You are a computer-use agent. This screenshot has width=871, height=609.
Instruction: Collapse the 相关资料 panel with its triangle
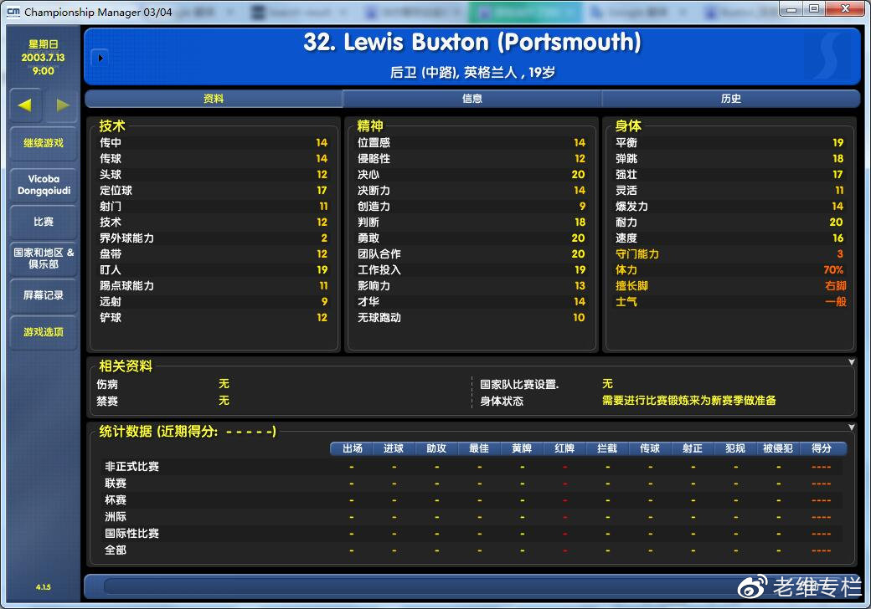tap(852, 362)
